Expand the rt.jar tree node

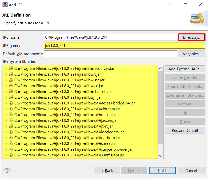coord(6,74)
